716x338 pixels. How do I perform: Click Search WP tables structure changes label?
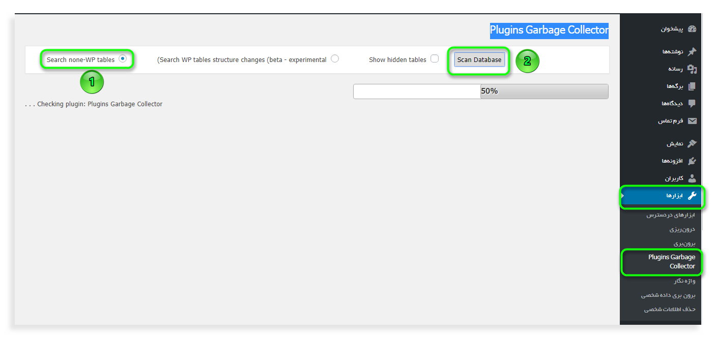pos(242,59)
